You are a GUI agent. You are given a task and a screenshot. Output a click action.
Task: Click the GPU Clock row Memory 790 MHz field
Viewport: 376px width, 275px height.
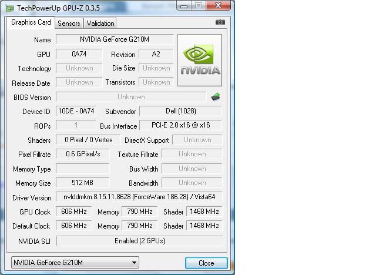140,212
